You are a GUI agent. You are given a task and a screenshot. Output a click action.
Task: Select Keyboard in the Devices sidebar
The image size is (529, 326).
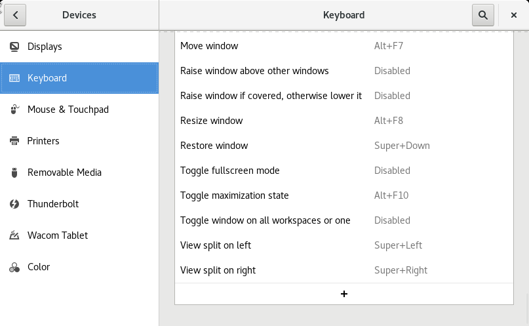[79, 78]
